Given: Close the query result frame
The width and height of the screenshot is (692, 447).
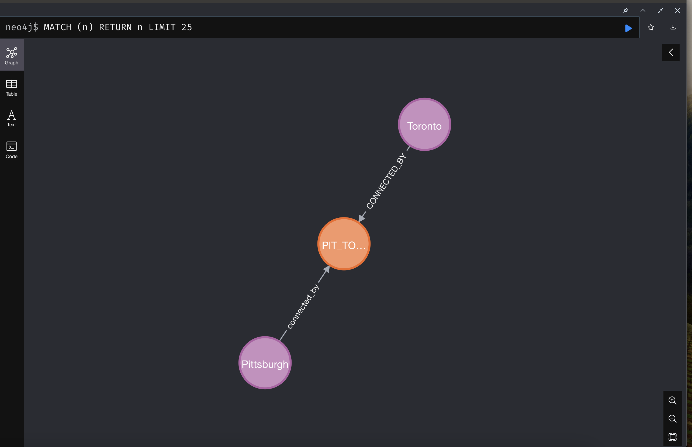Looking at the screenshot, I should (x=677, y=11).
